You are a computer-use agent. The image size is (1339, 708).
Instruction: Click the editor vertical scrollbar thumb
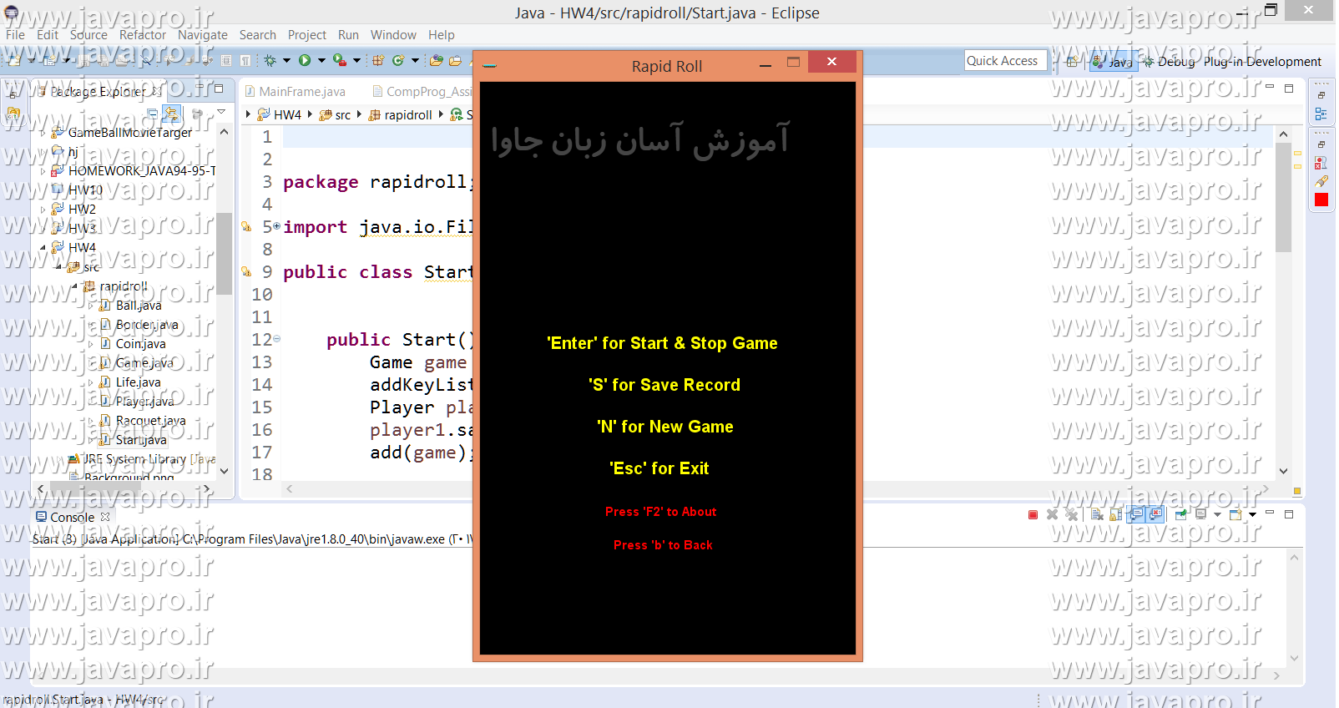click(1283, 196)
